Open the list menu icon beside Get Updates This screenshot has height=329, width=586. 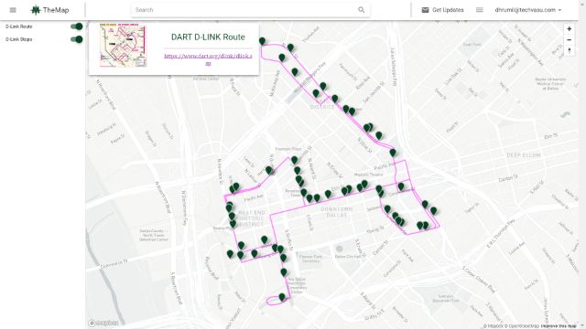pyautogui.click(x=480, y=10)
